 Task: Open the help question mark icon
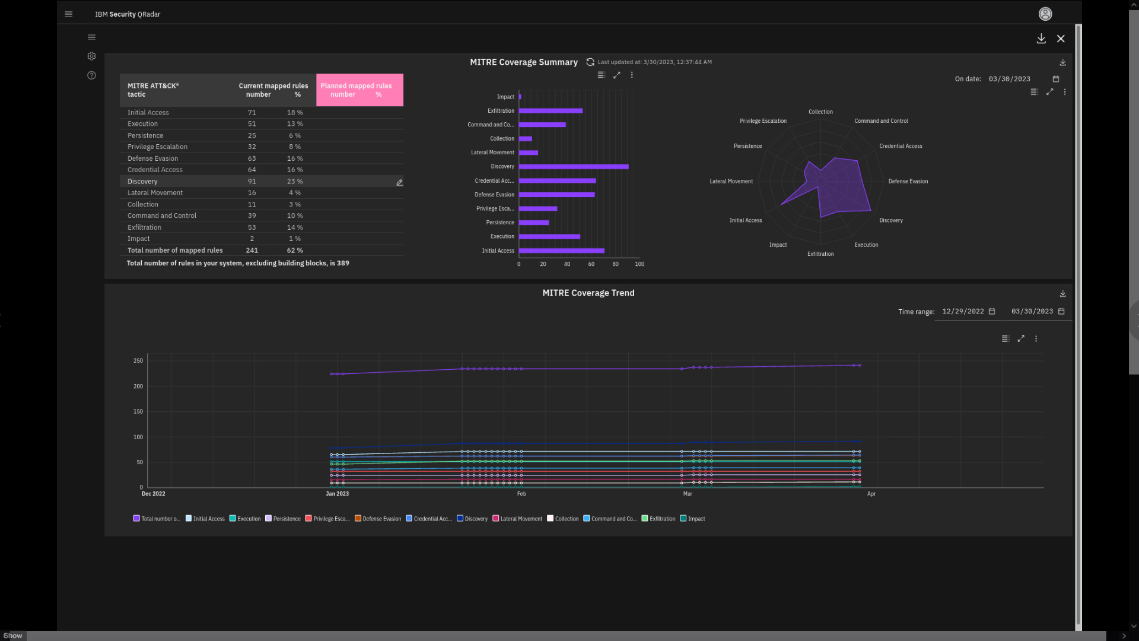[91, 75]
